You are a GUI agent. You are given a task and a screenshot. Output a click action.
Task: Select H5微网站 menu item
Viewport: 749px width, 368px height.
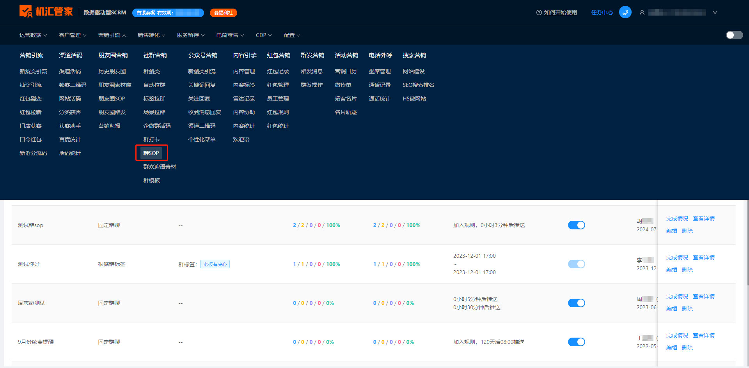click(x=414, y=99)
